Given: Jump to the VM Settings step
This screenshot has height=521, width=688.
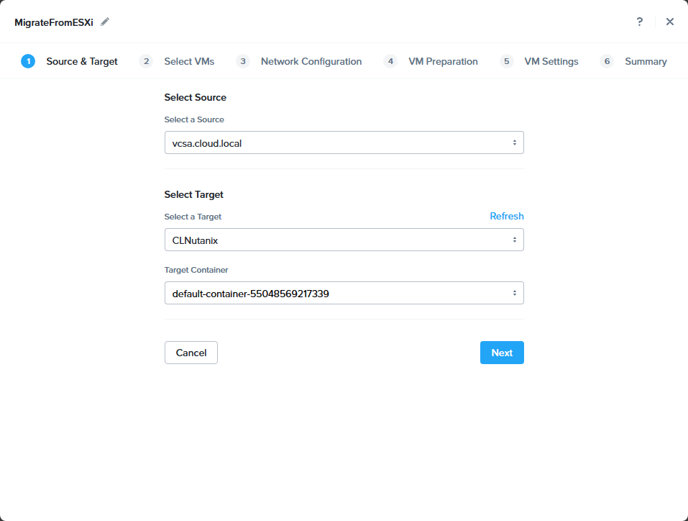Looking at the screenshot, I should [551, 61].
